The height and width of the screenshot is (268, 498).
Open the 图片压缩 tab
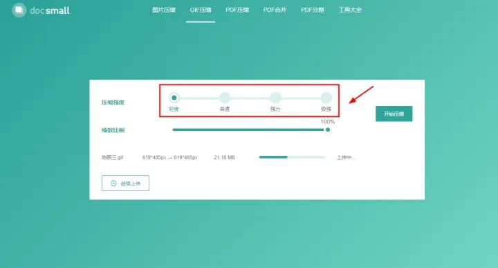tap(164, 10)
